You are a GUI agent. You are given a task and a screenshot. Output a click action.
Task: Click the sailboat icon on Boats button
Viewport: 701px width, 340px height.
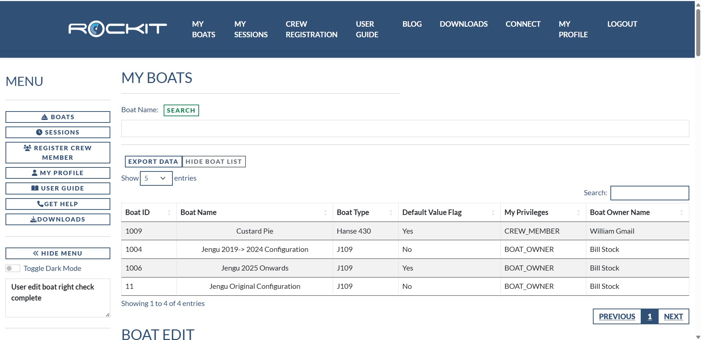[x=45, y=117]
